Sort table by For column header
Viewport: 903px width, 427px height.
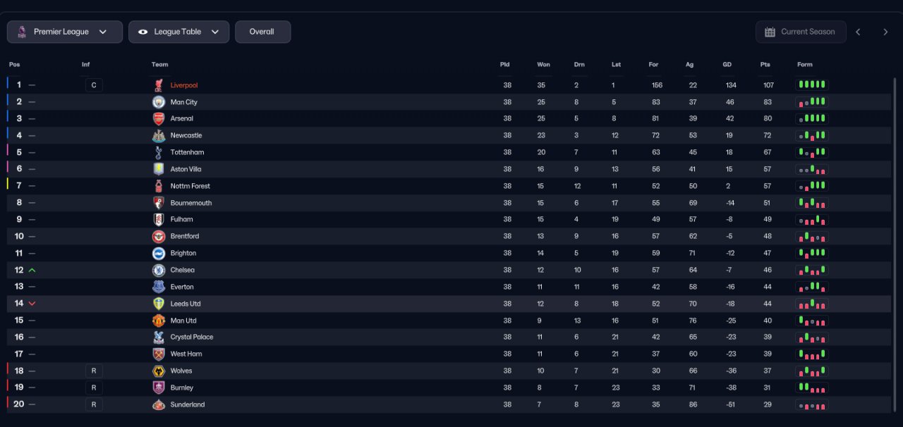pyautogui.click(x=653, y=65)
